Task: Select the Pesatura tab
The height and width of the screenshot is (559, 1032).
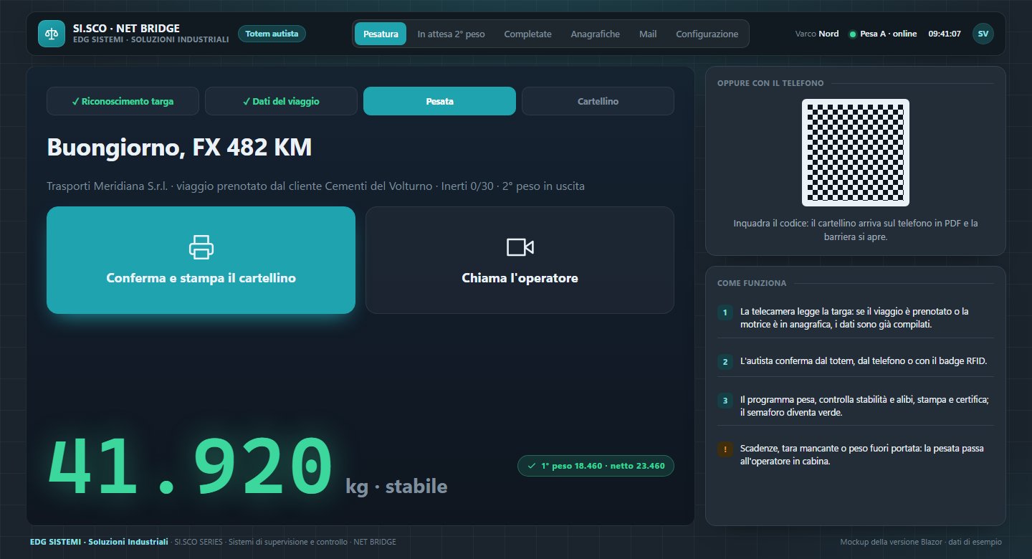Action: [x=381, y=34]
